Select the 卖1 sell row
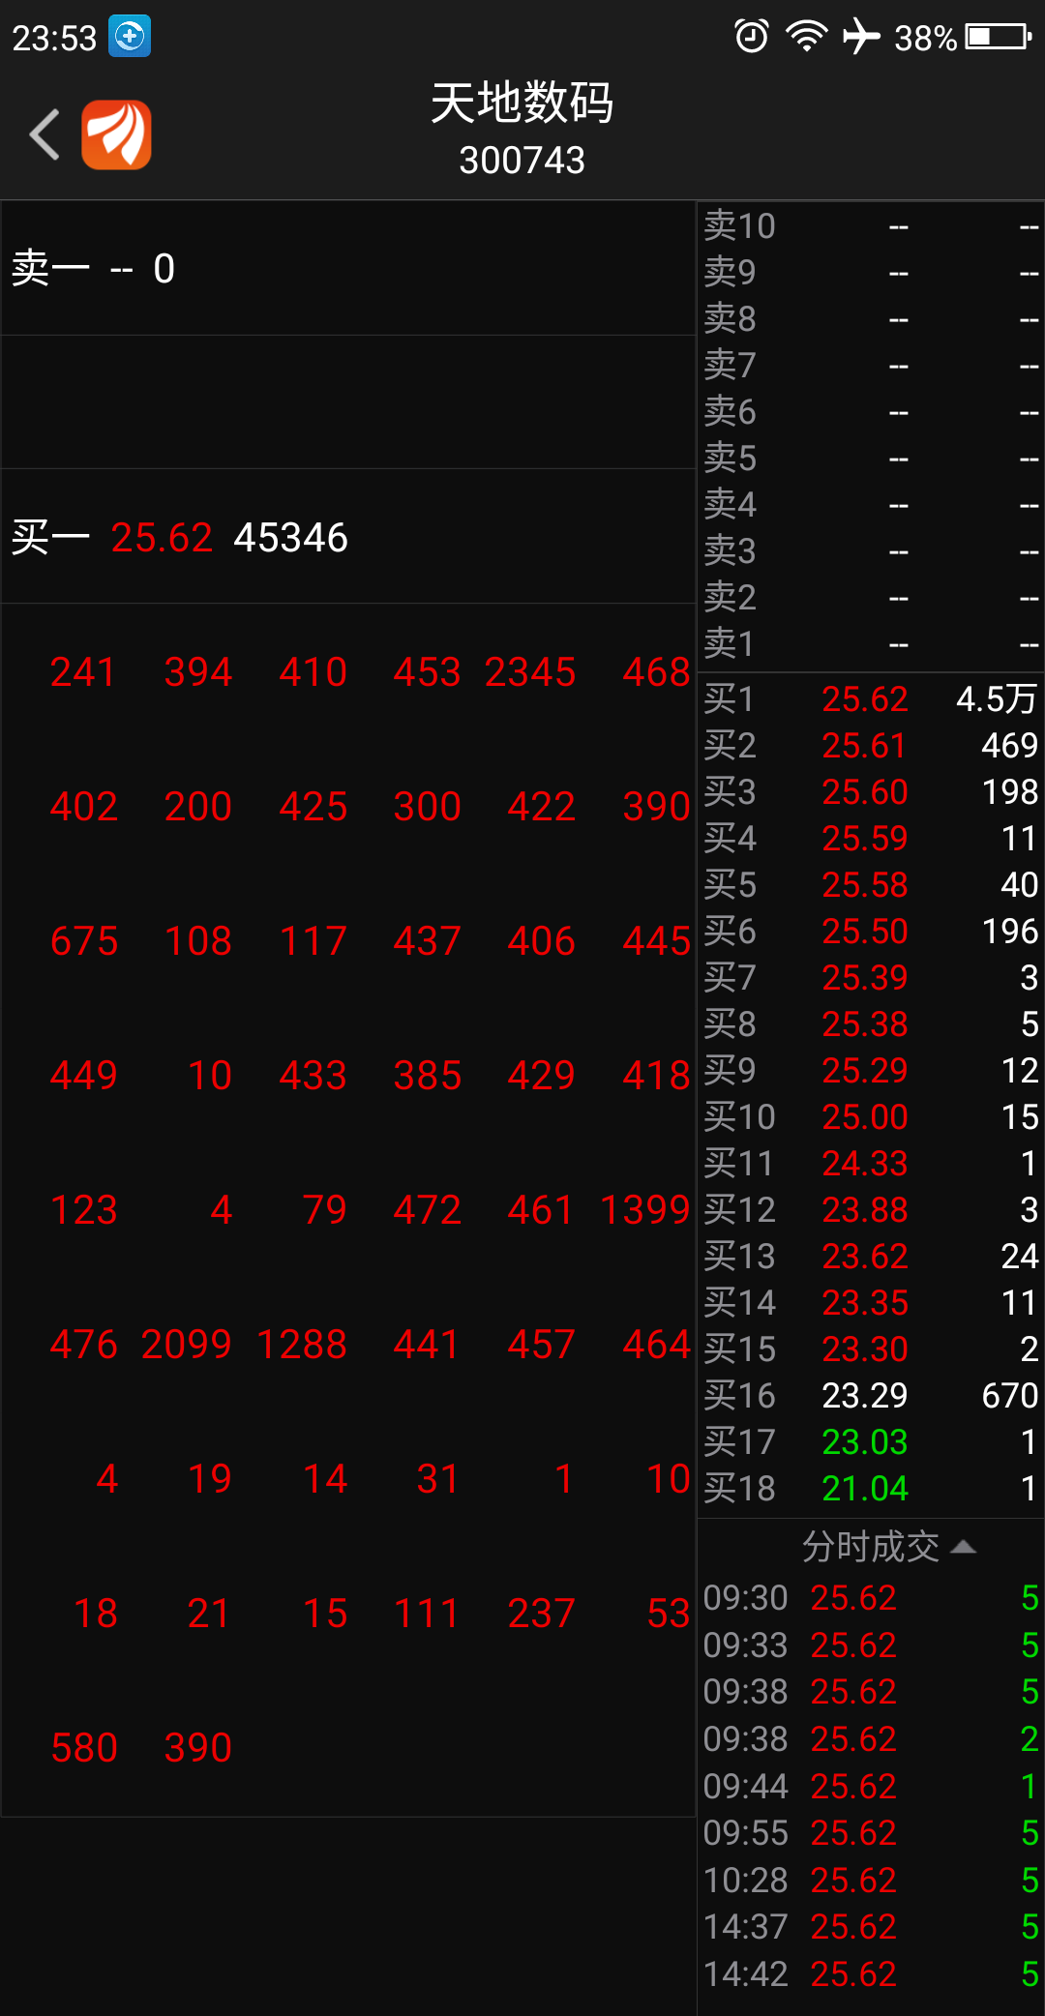 coord(871,643)
